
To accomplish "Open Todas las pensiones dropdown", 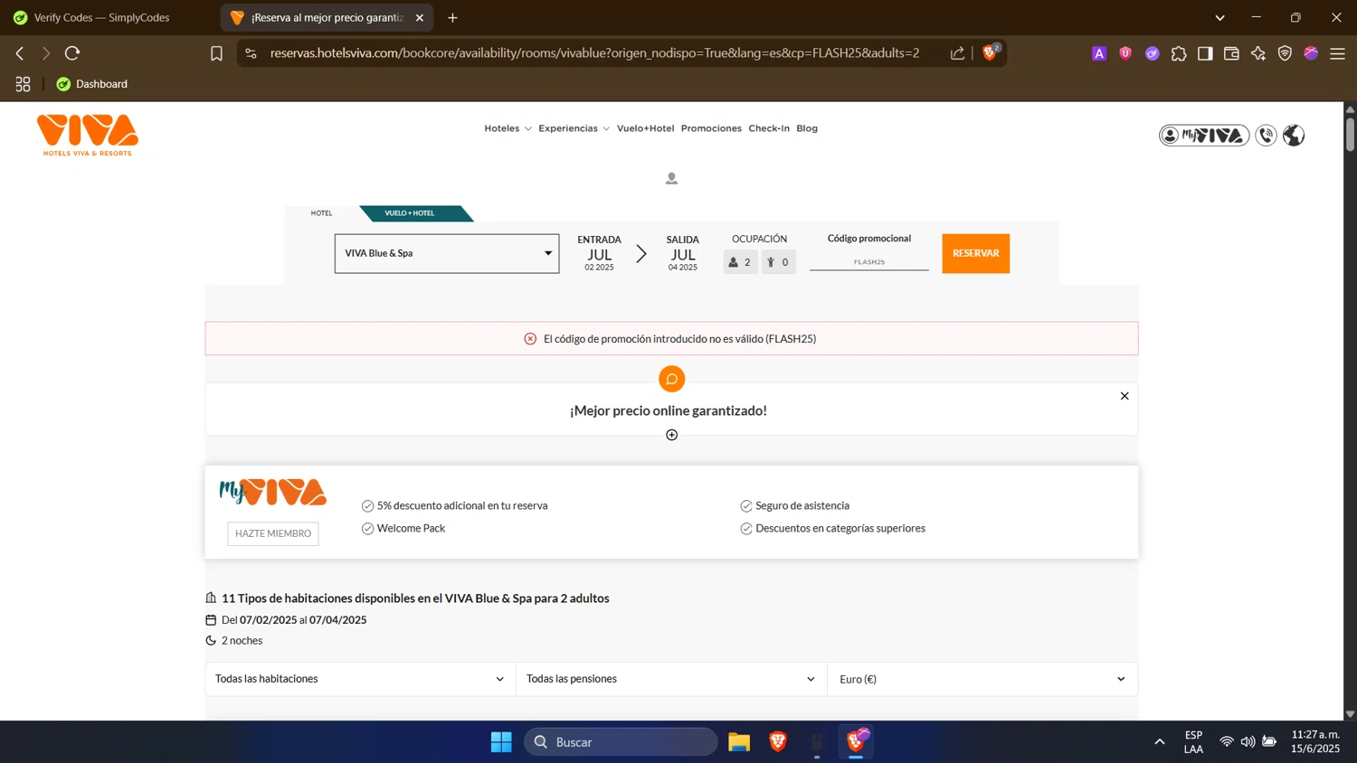I will tap(671, 679).
